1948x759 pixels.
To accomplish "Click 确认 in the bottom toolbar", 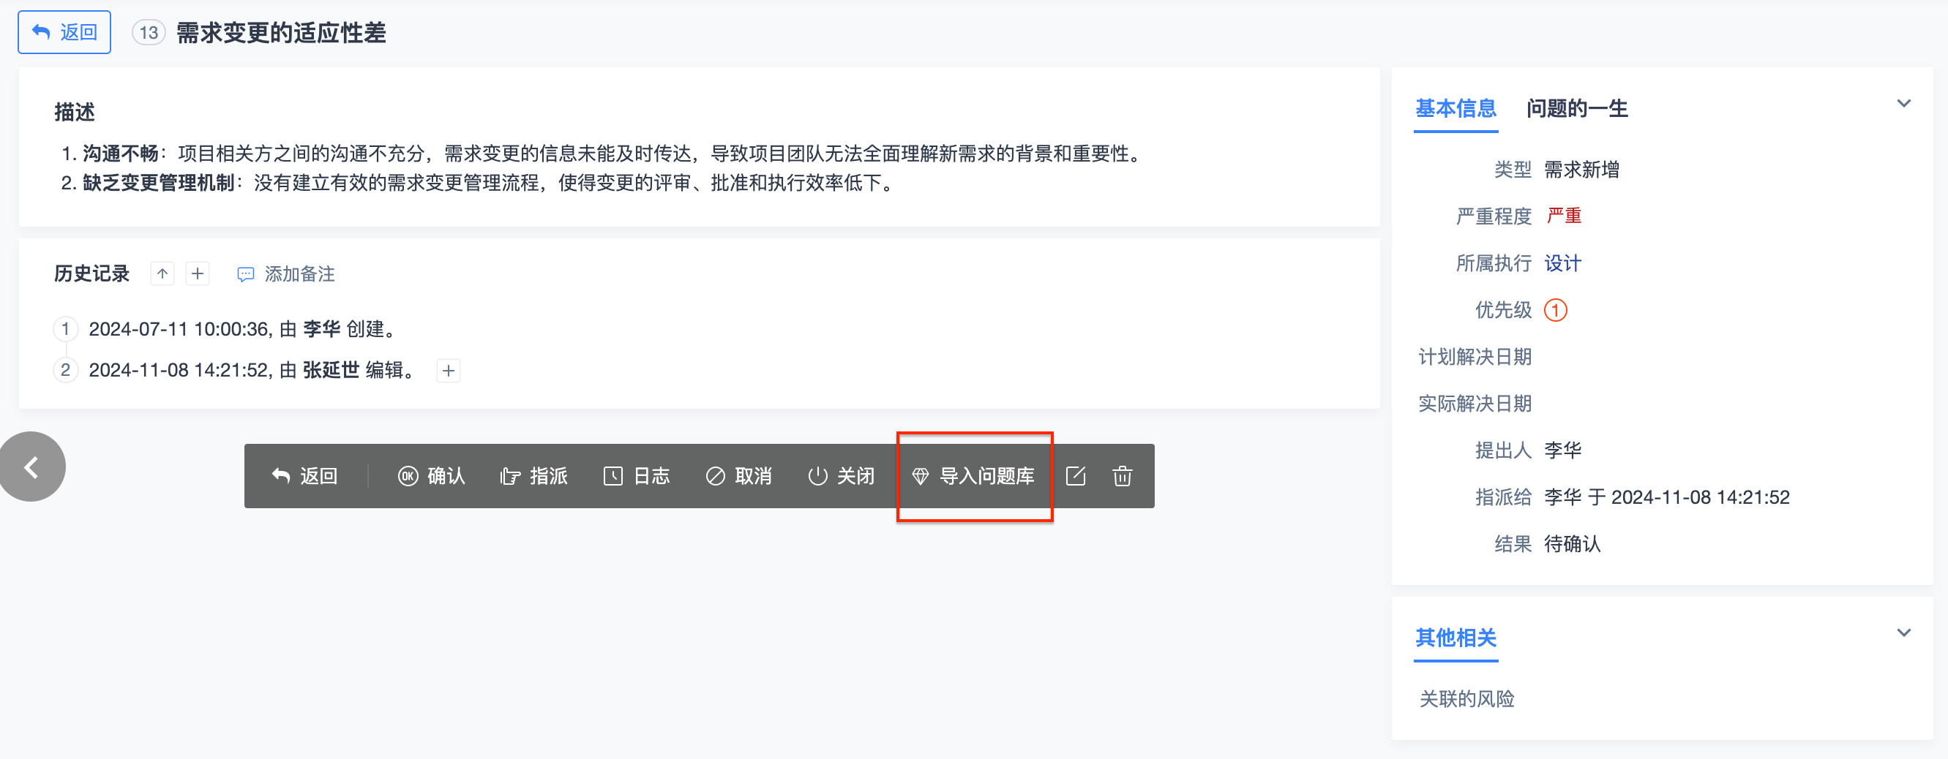I will 431,476.
